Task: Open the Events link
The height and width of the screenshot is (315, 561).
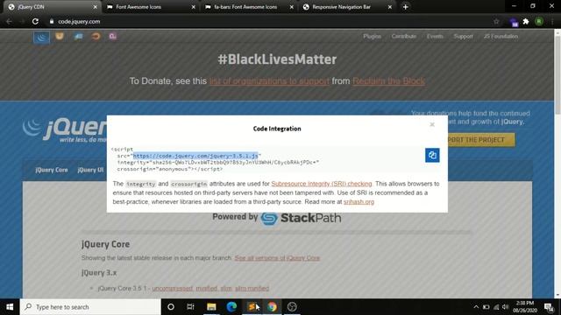Action: (435, 36)
